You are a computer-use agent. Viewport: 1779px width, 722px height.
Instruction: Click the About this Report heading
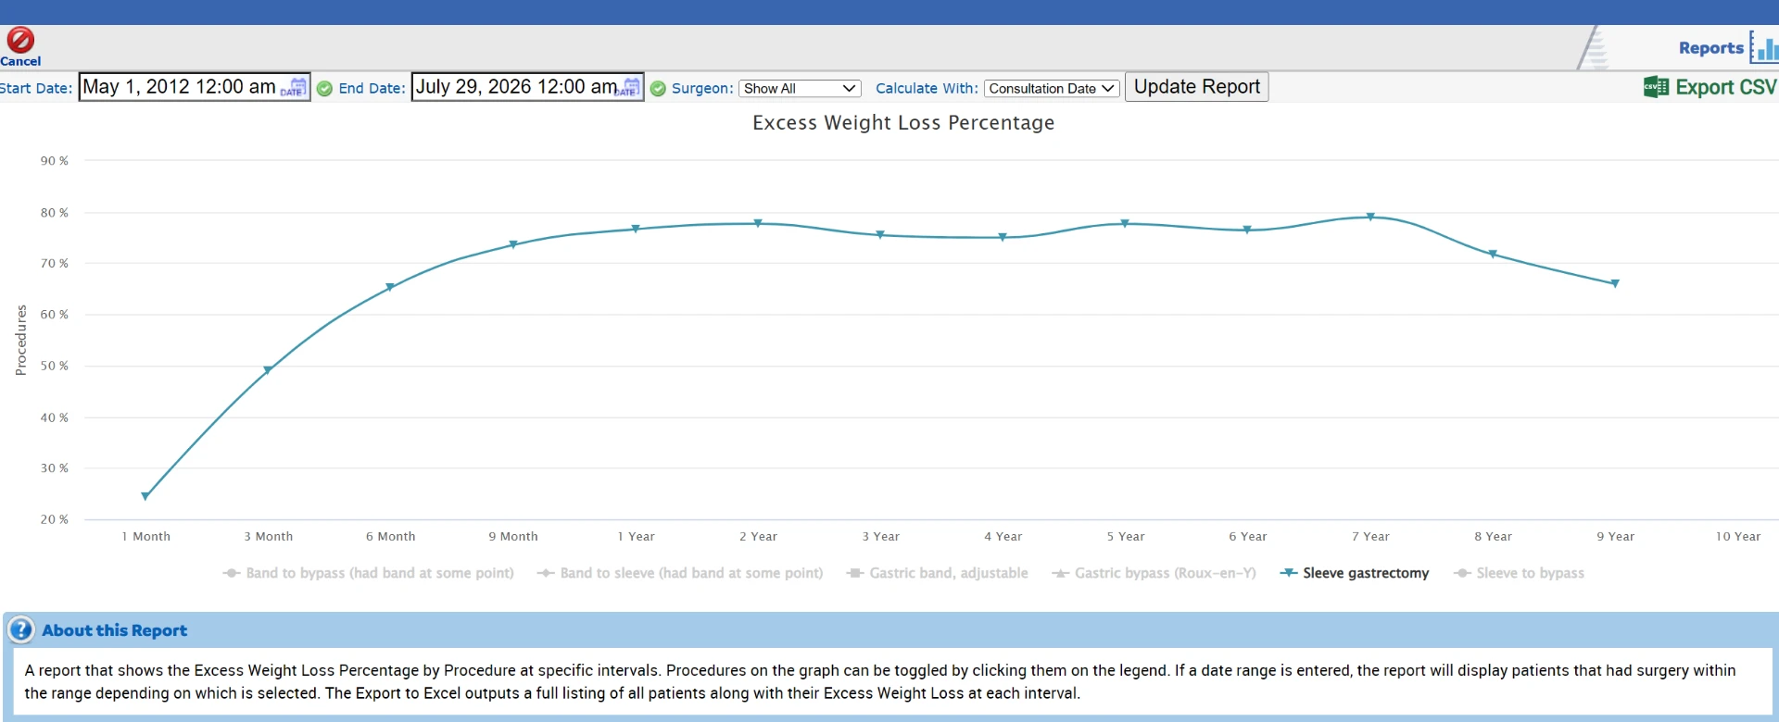pos(114,630)
